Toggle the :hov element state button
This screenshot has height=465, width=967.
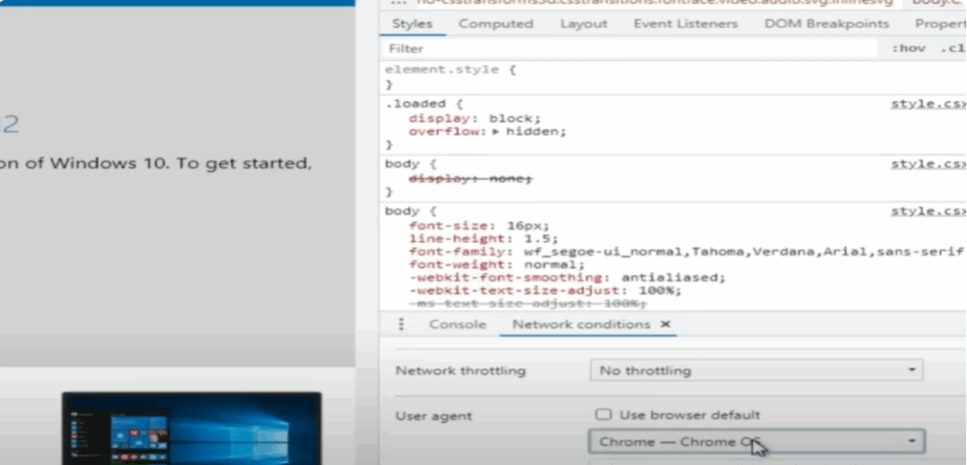point(908,49)
